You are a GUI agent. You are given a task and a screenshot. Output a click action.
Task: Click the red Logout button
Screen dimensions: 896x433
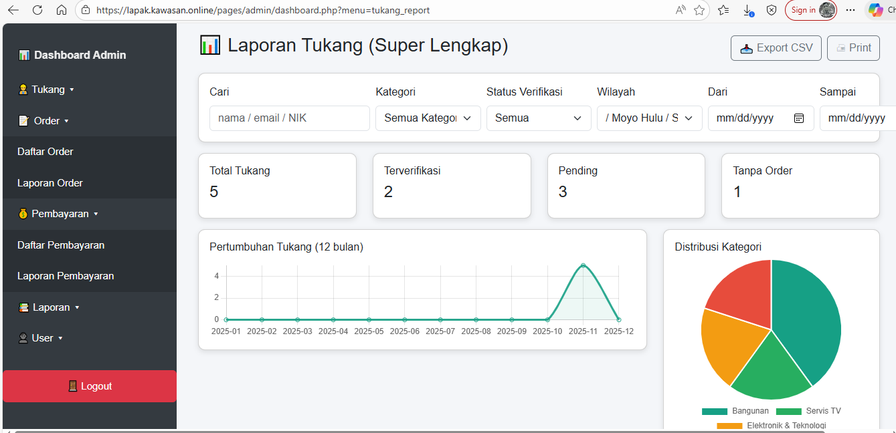(x=90, y=386)
